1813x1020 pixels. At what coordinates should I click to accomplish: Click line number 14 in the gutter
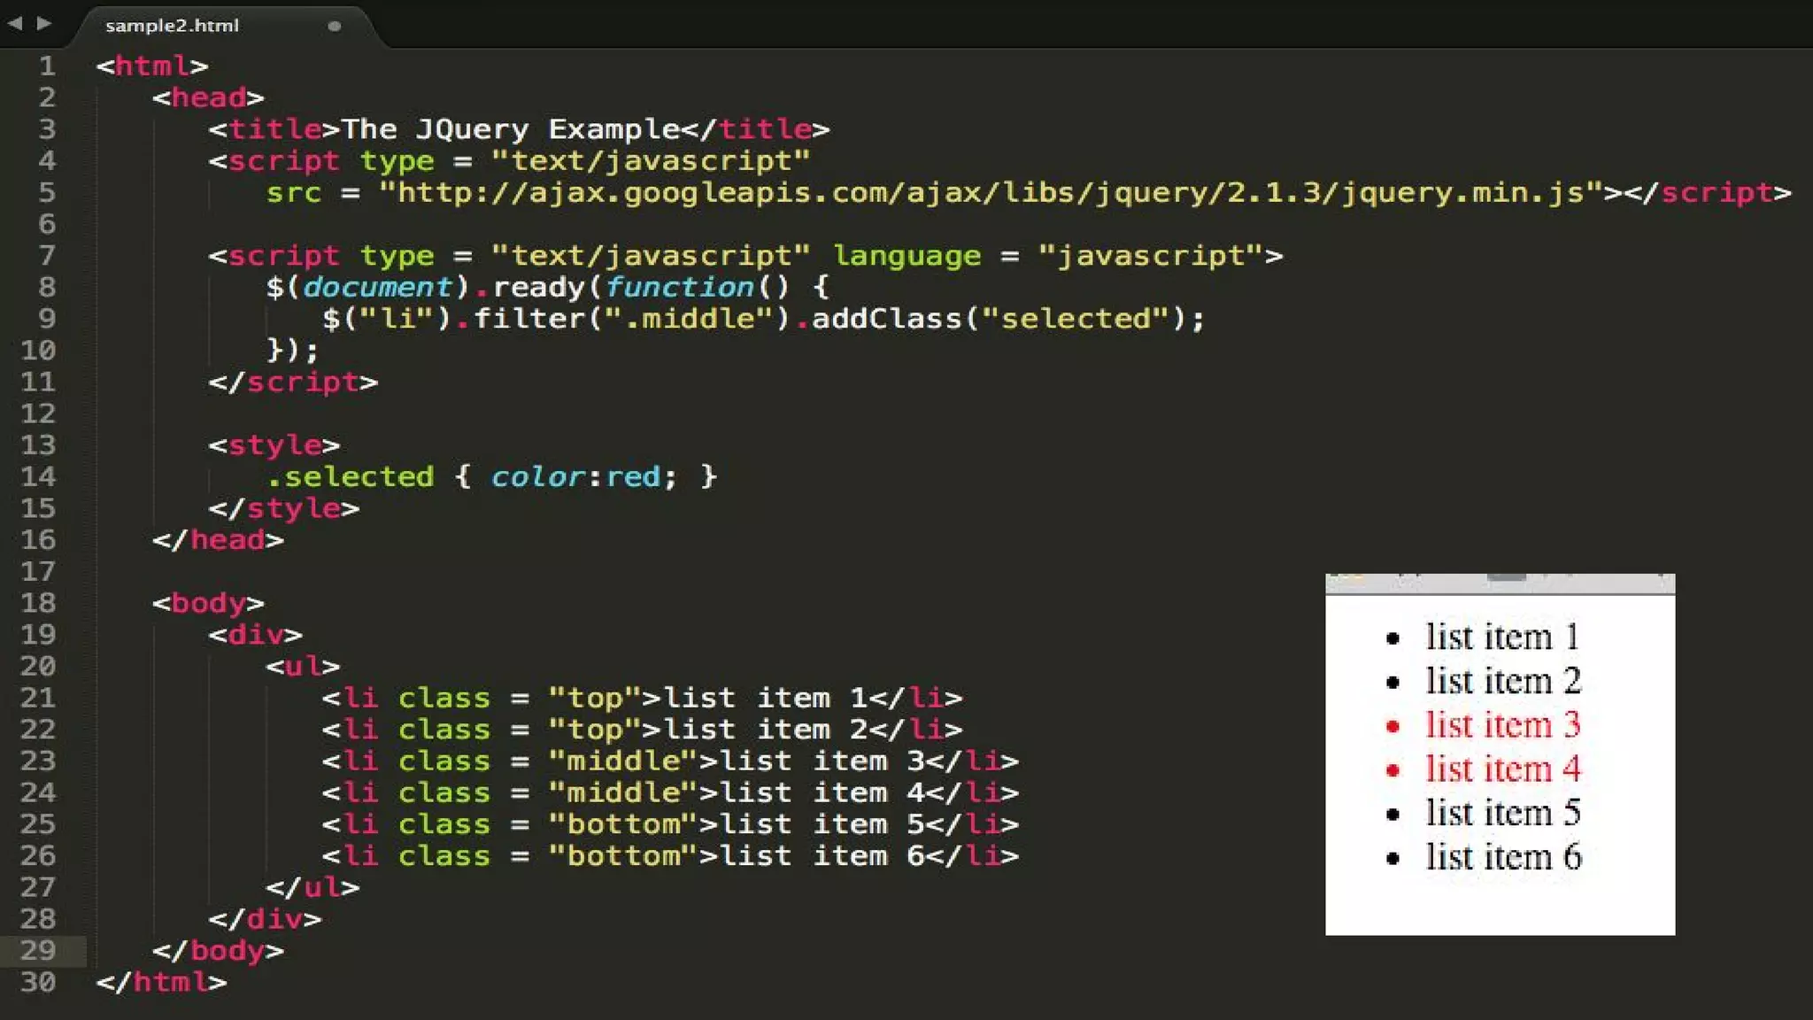[x=38, y=476]
